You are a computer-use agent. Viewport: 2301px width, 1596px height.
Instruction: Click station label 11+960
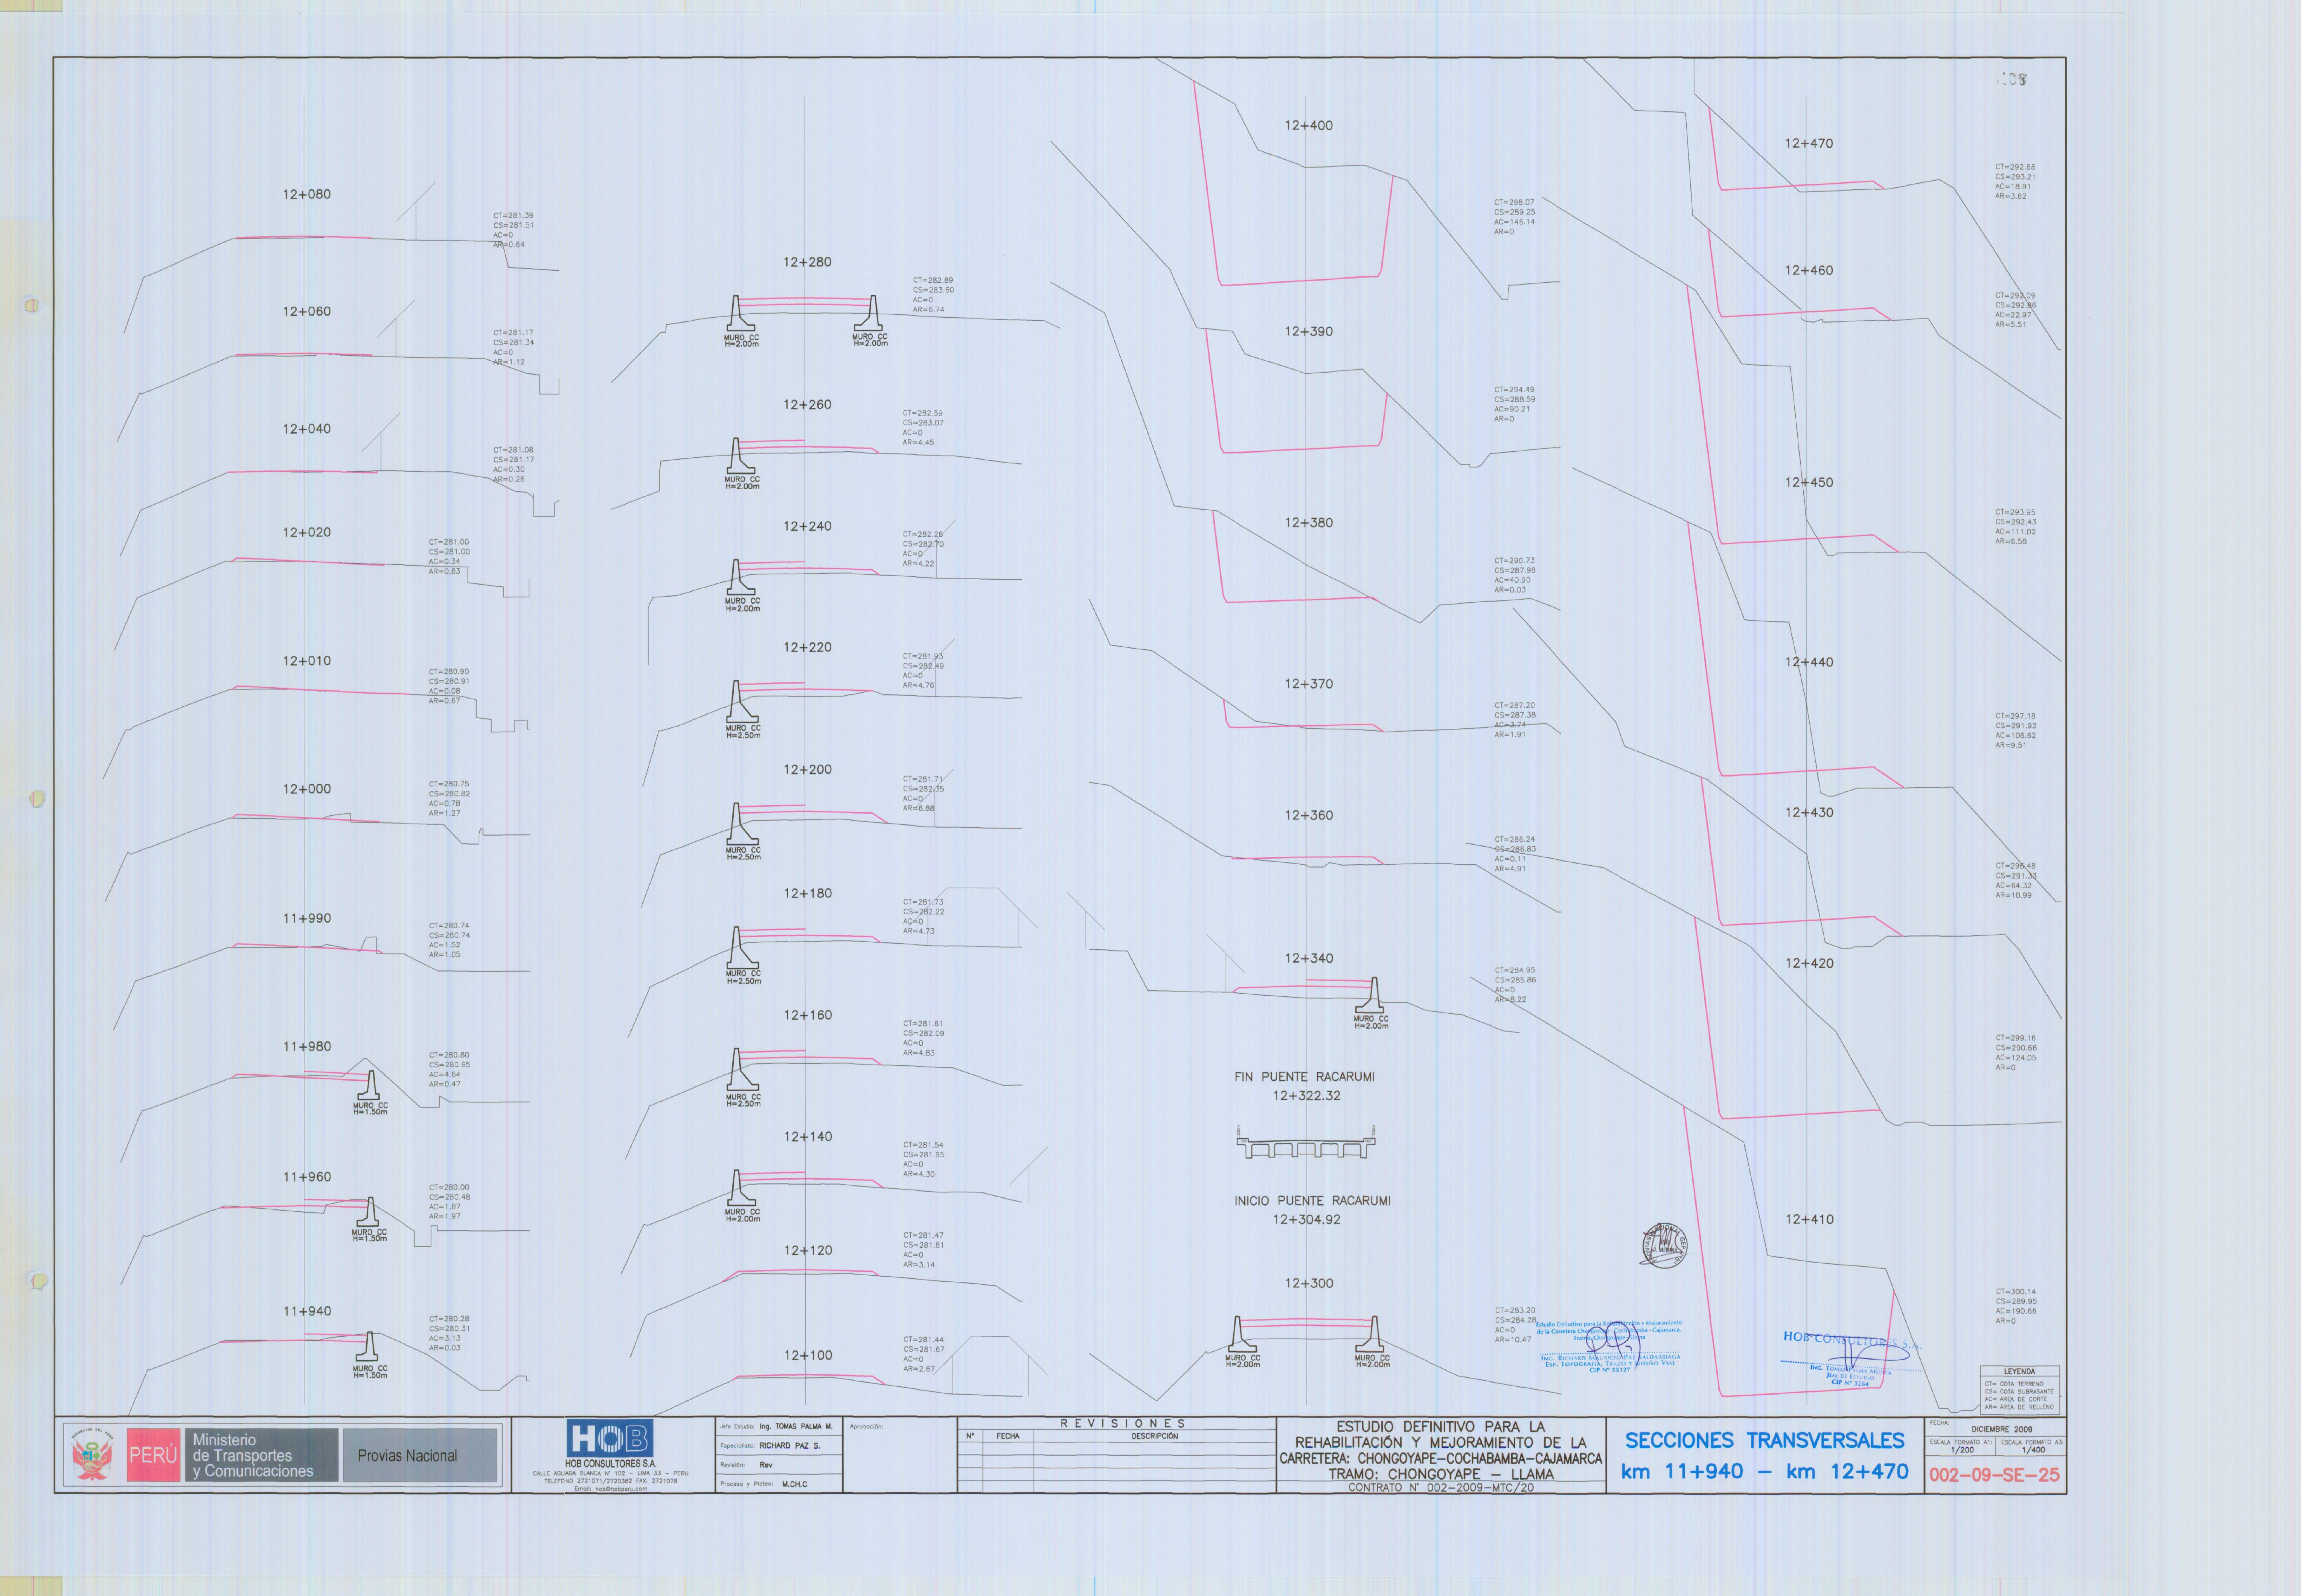click(306, 1177)
